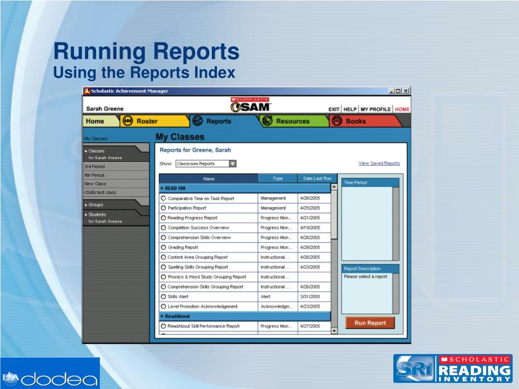Select Level Promotion Acknowledgement radio
Viewport: 519px width, 389px height.
tap(163, 306)
